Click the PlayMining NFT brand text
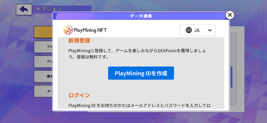267x123 pixels. coord(90,30)
